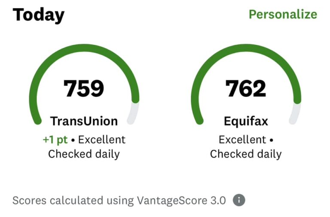Select the Equifax green score gauge
Image resolution: width=330 pixels, height=217 pixels.
[x=246, y=48]
